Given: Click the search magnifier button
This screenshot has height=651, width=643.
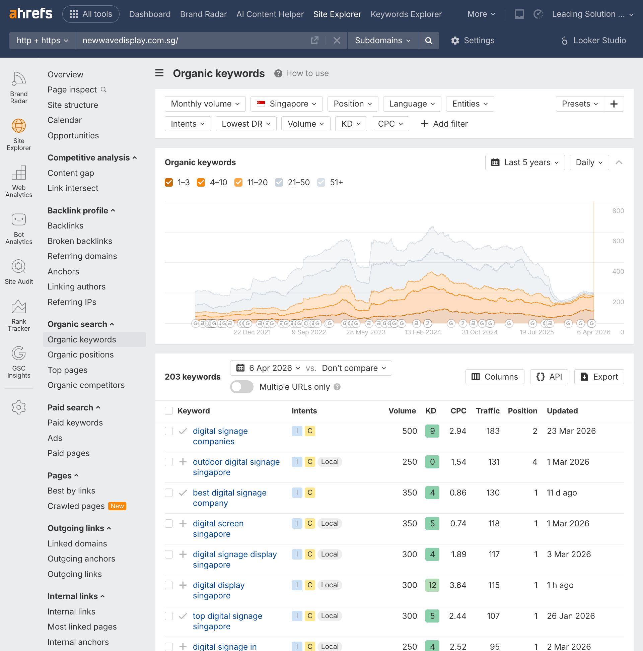Looking at the screenshot, I should click(x=428, y=41).
